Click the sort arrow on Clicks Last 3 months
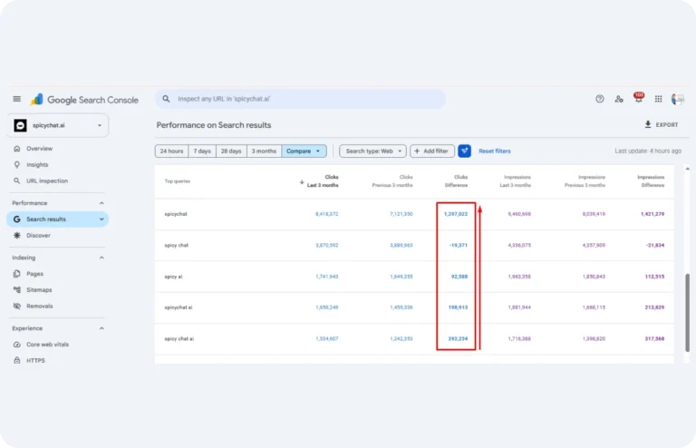696x448 pixels. point(302,182)
